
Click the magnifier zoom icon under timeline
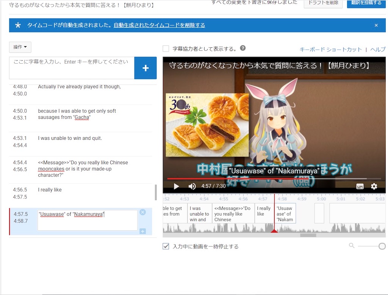click(x=351, y=245)
